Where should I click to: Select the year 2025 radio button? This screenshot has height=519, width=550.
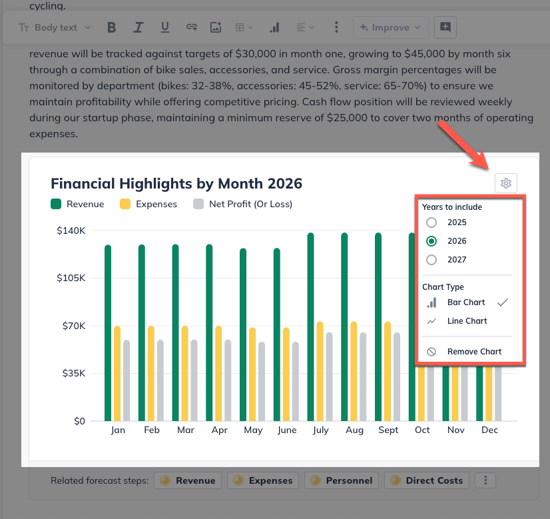click(x=431, y=223)
